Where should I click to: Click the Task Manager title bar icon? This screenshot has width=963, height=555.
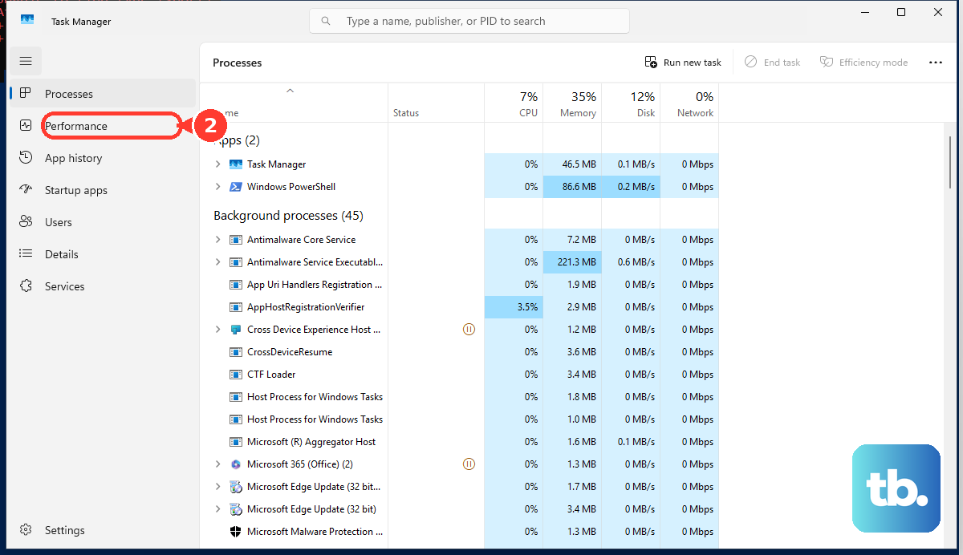tap(27, 21)
